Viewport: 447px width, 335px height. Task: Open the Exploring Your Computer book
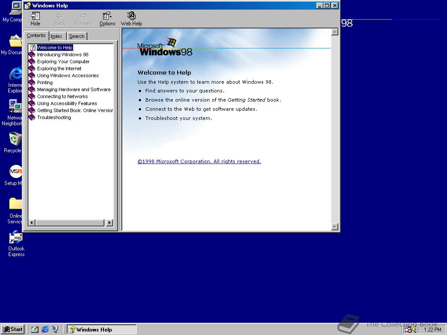63,62
